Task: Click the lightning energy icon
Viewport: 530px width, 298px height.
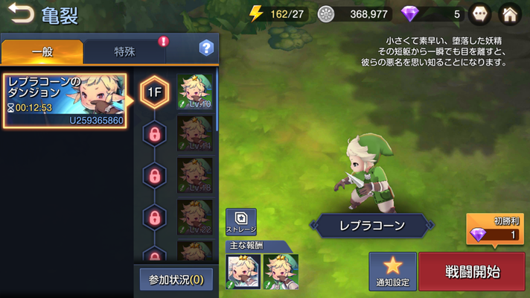Action: point(256,13)
